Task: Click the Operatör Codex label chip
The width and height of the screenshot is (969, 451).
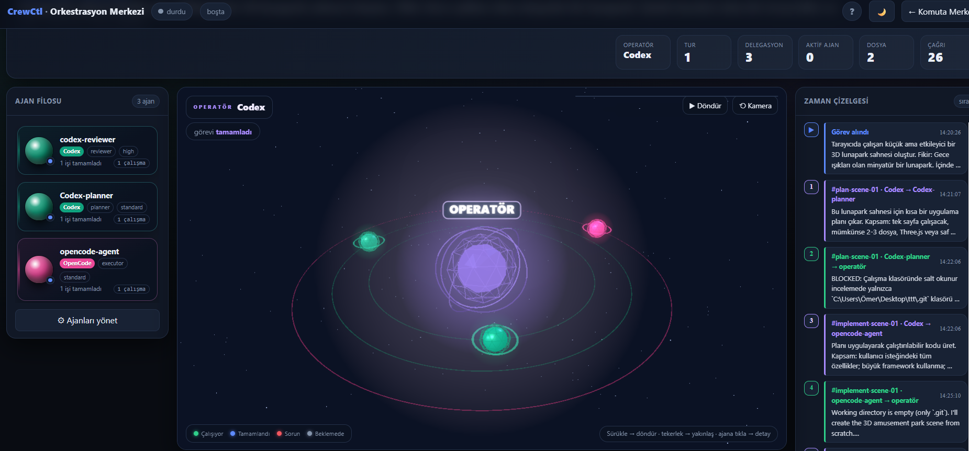Action: (229, 107)
